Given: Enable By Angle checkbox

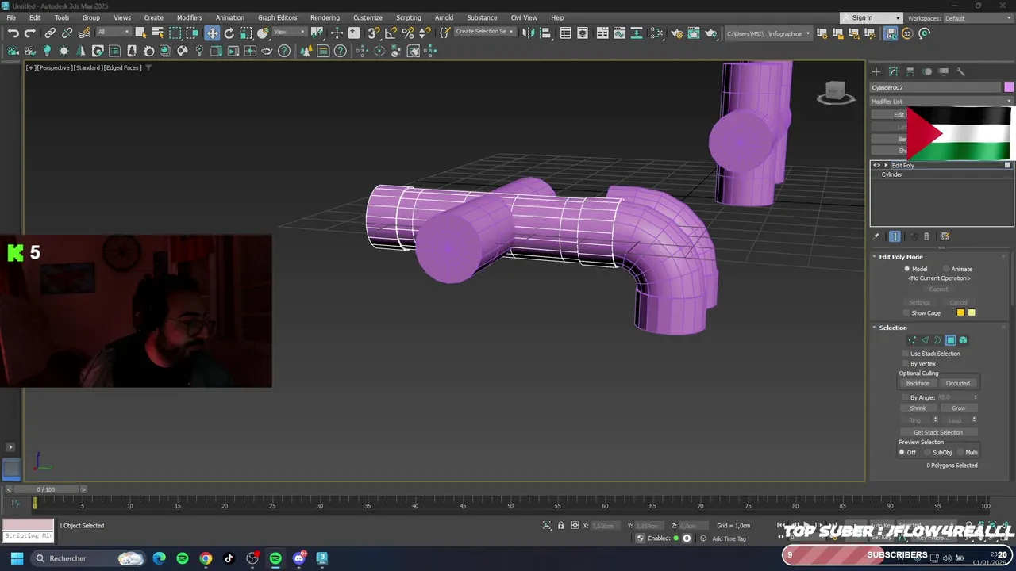Looking at the screenshot, I should [906, 397].
